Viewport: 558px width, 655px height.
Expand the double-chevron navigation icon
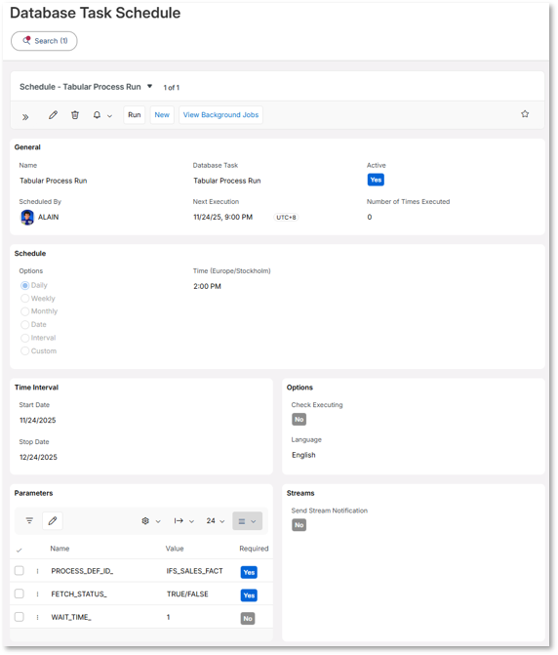[25, 117]
